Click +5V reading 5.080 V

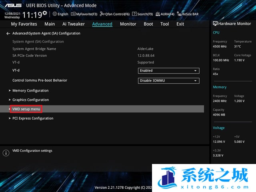(239, 142)
